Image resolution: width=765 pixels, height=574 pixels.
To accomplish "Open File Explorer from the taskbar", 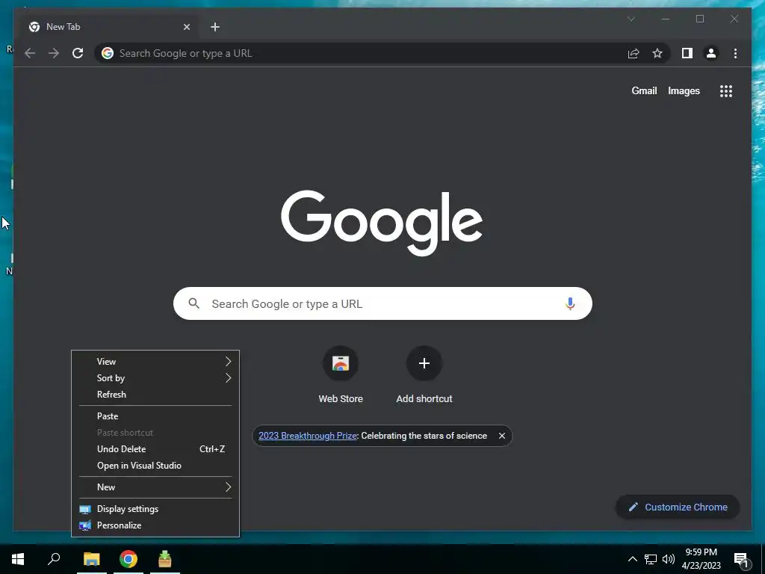I will click(91, 559).
